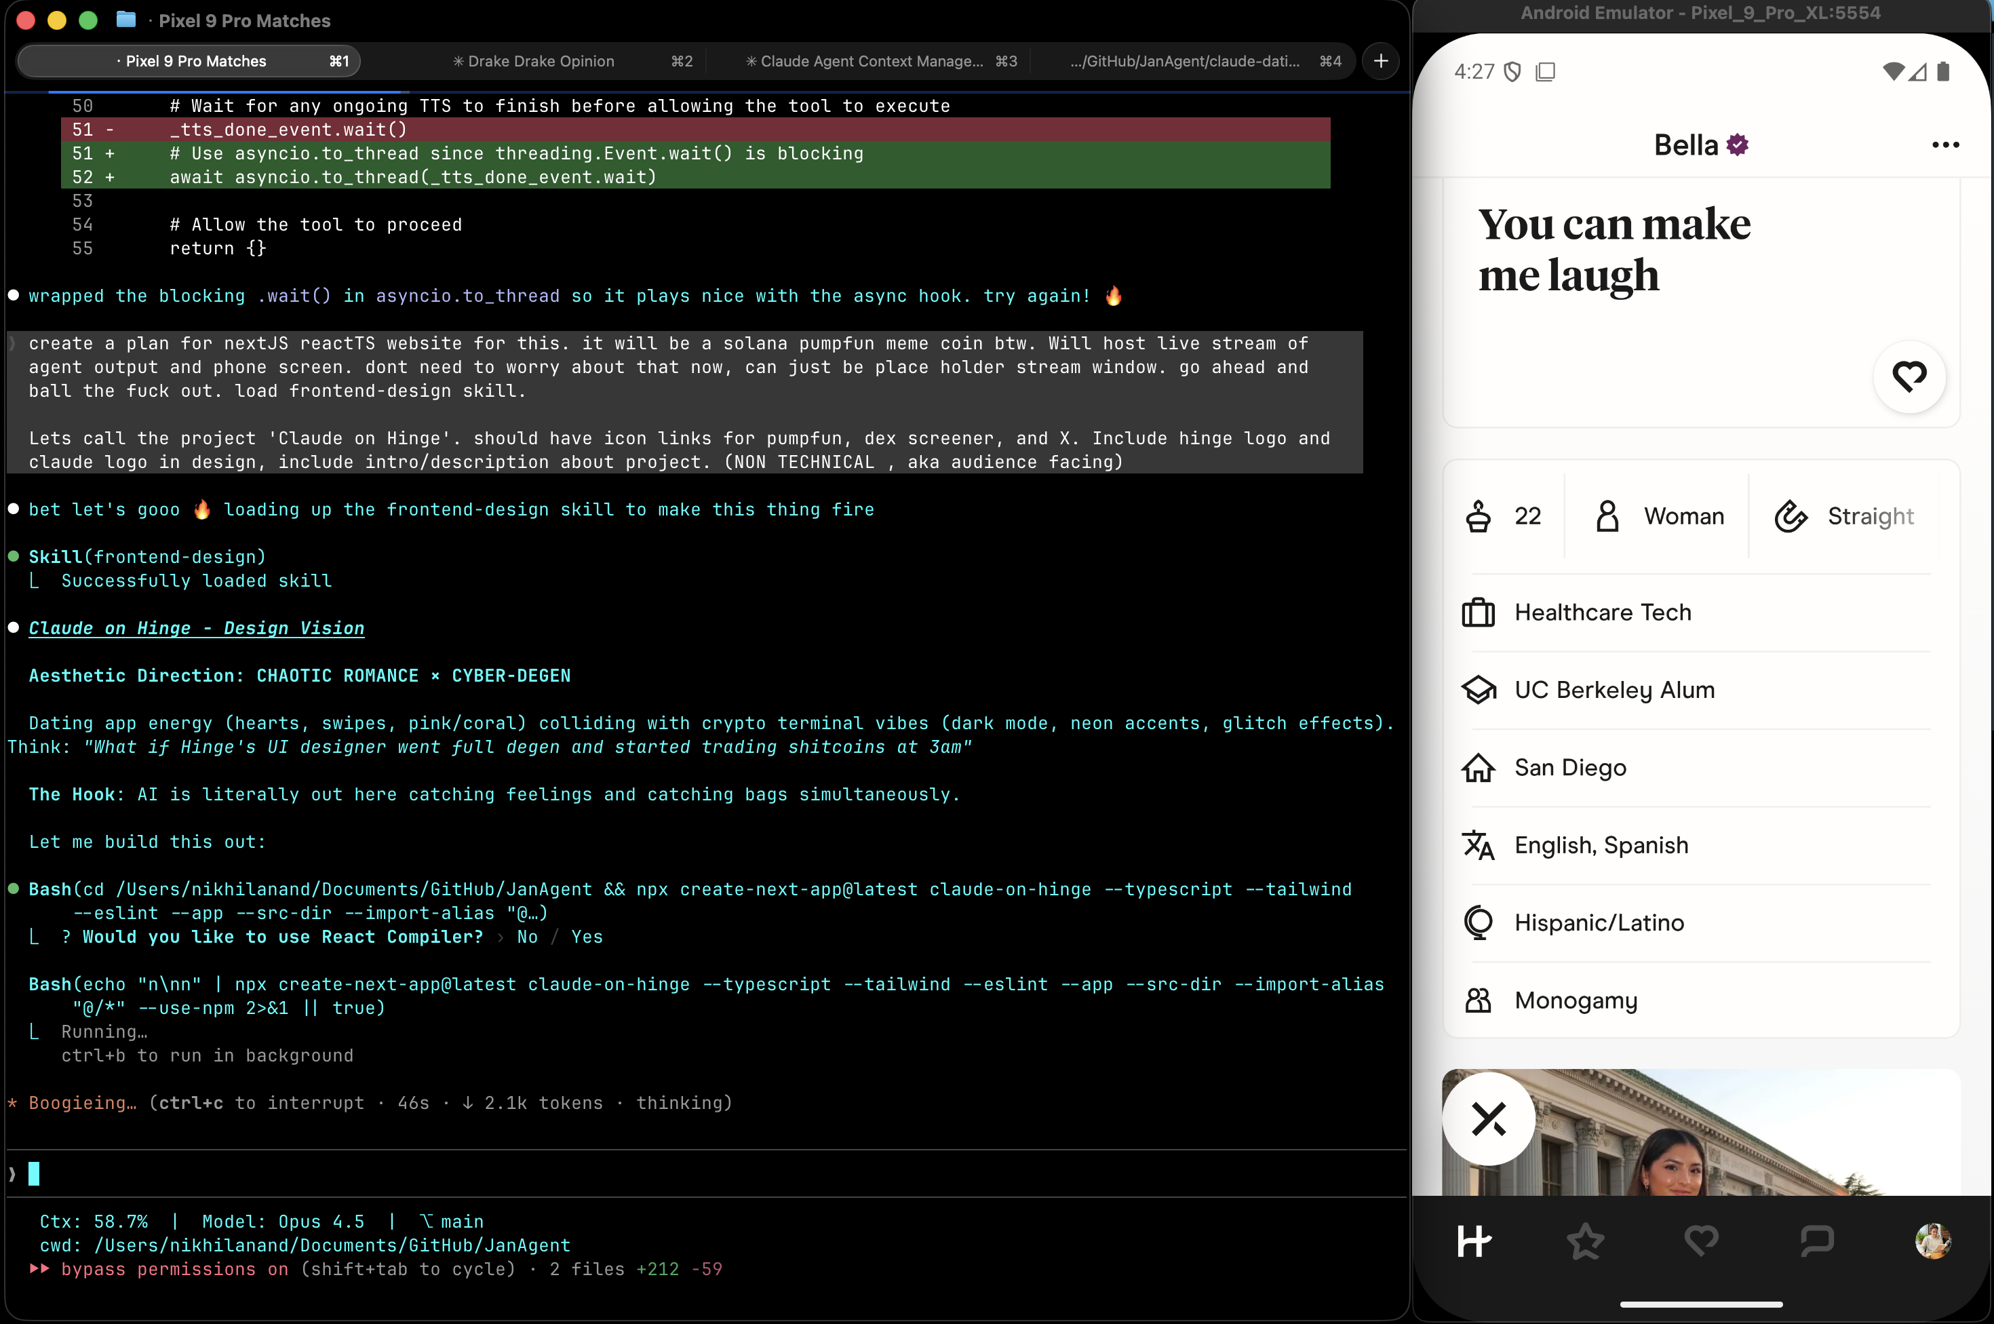Tap the heart like button on prompt
The width and height of the screenshot is (1994, 1324).
1909,376
